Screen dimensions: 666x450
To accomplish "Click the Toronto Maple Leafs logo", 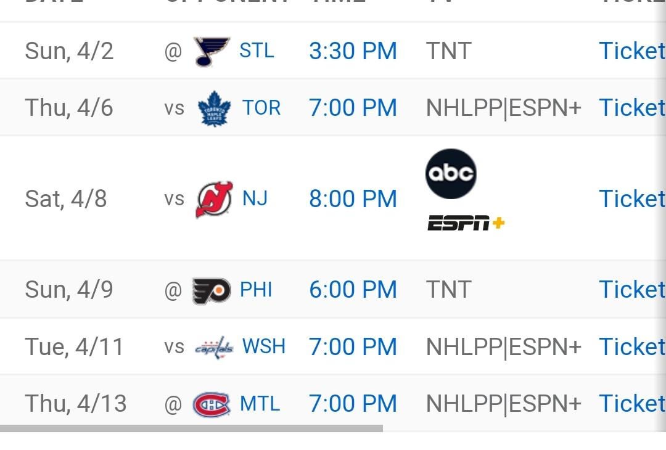I will click(215, 108).
